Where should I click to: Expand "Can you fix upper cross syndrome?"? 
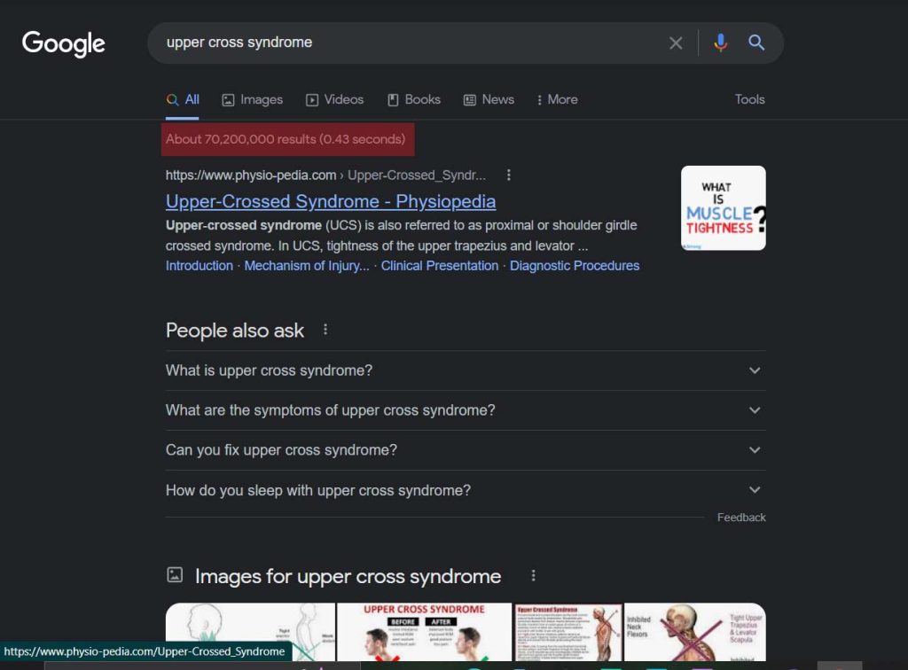coord(466,450)
